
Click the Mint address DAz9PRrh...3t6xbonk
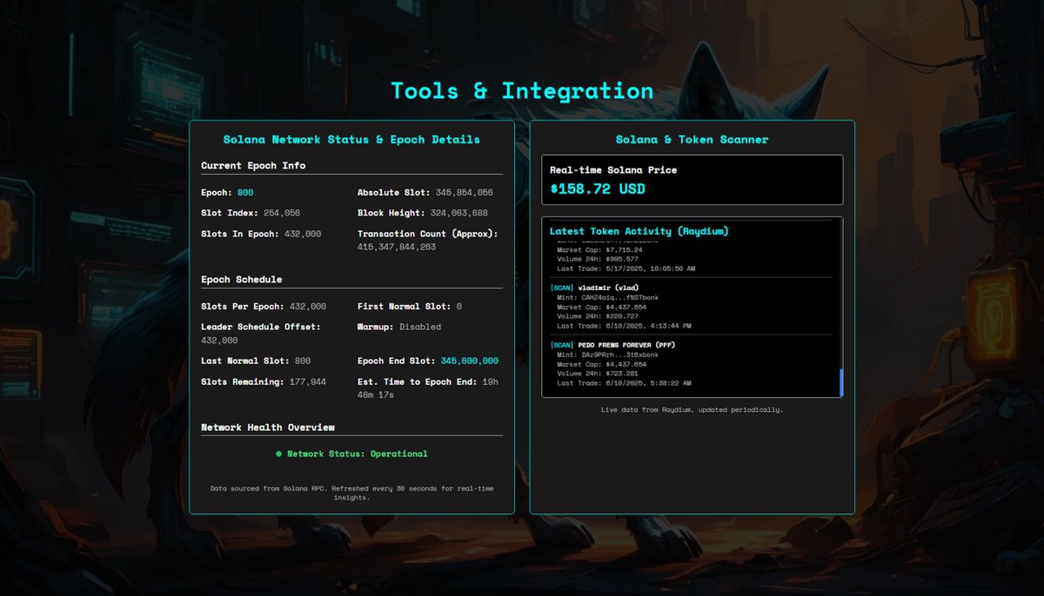pos(607,354)
